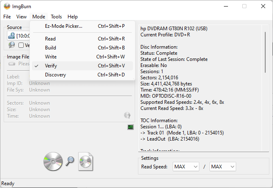Select Write mode from the menu
Image resolution: width=273 pixels, height=188 pixels.
coord(51,57)
